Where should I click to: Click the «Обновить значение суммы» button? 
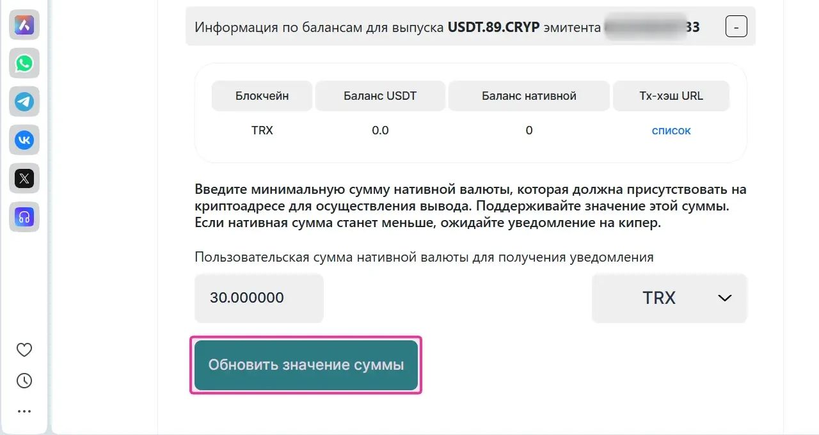306,365
